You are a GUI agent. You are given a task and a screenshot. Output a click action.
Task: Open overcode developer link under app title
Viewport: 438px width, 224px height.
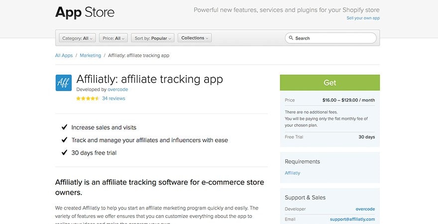[117, 90]
